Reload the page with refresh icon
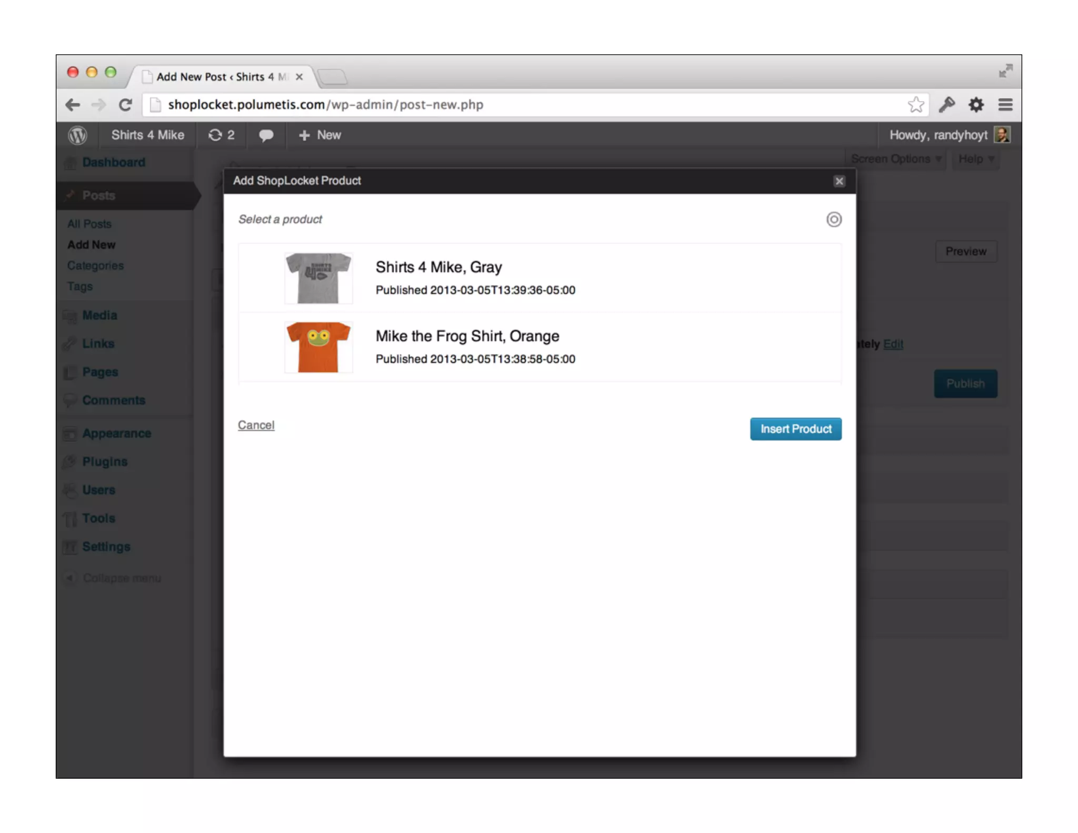1078x833 pixels. (x=125, y=105)
